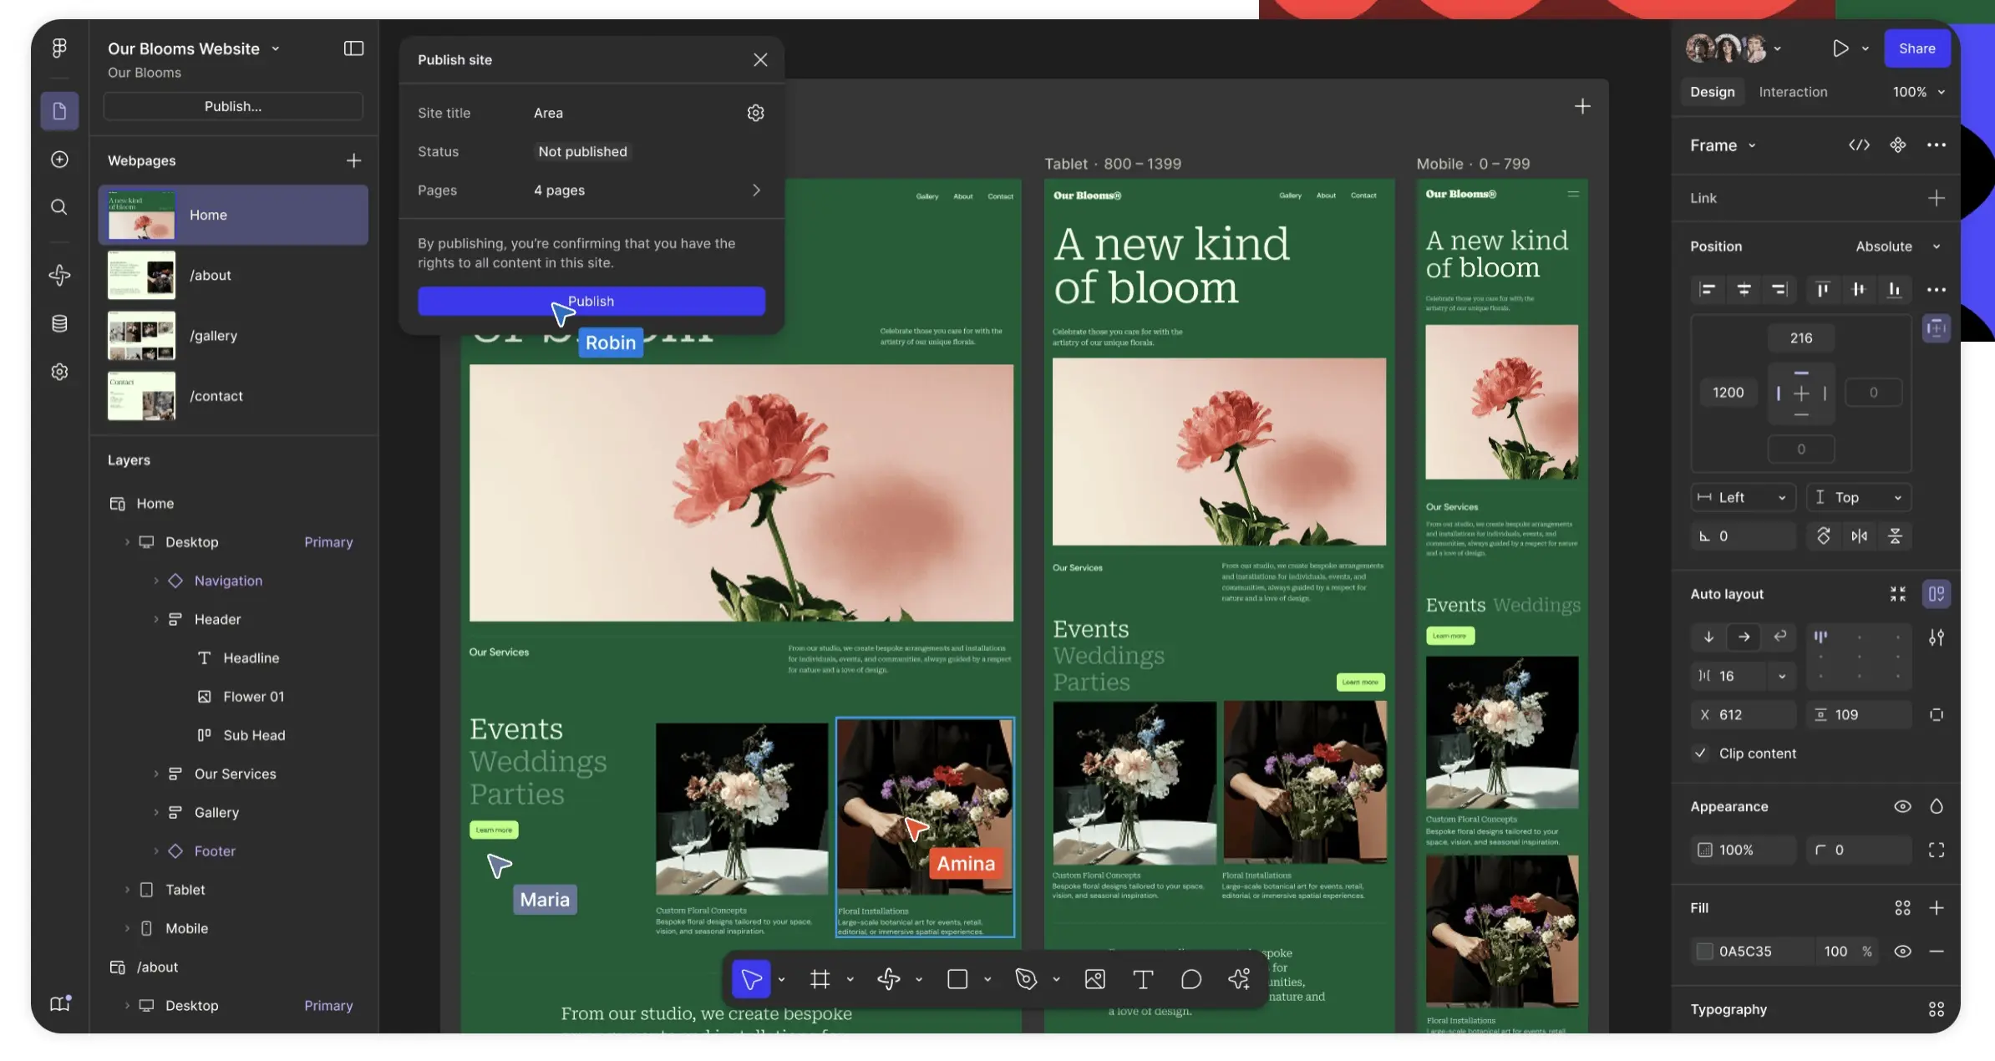Expand the Tablet layer
Image resolution: width=1995 pixels, height=1061 pixels.
[x=127, y=890]
